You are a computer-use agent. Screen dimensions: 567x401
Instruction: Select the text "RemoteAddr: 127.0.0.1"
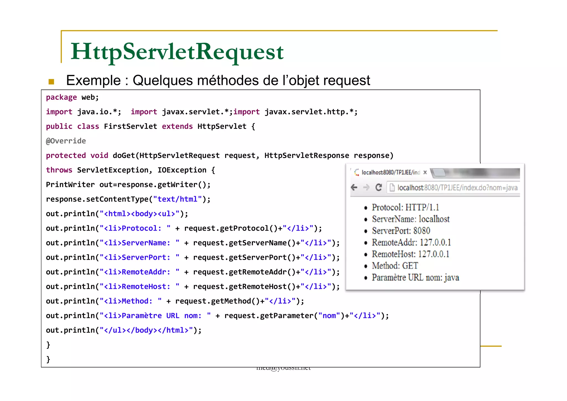click(411, 242)
